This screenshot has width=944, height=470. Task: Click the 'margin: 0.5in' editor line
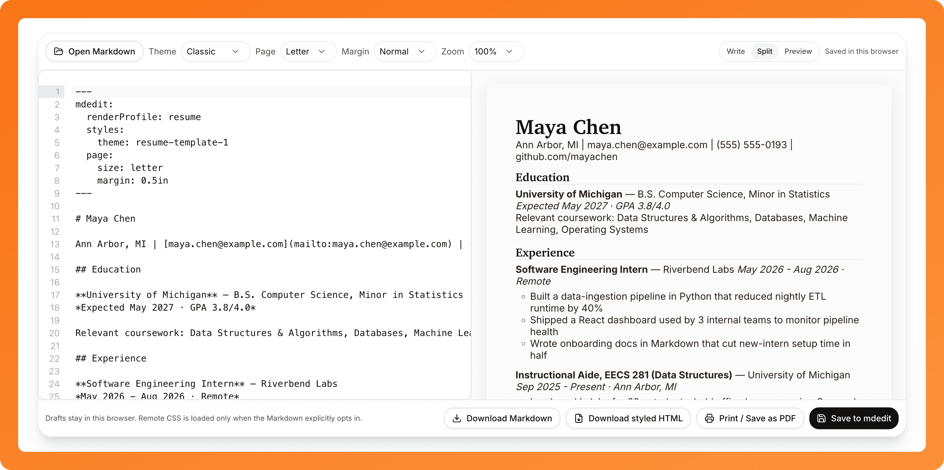point(132,181)
